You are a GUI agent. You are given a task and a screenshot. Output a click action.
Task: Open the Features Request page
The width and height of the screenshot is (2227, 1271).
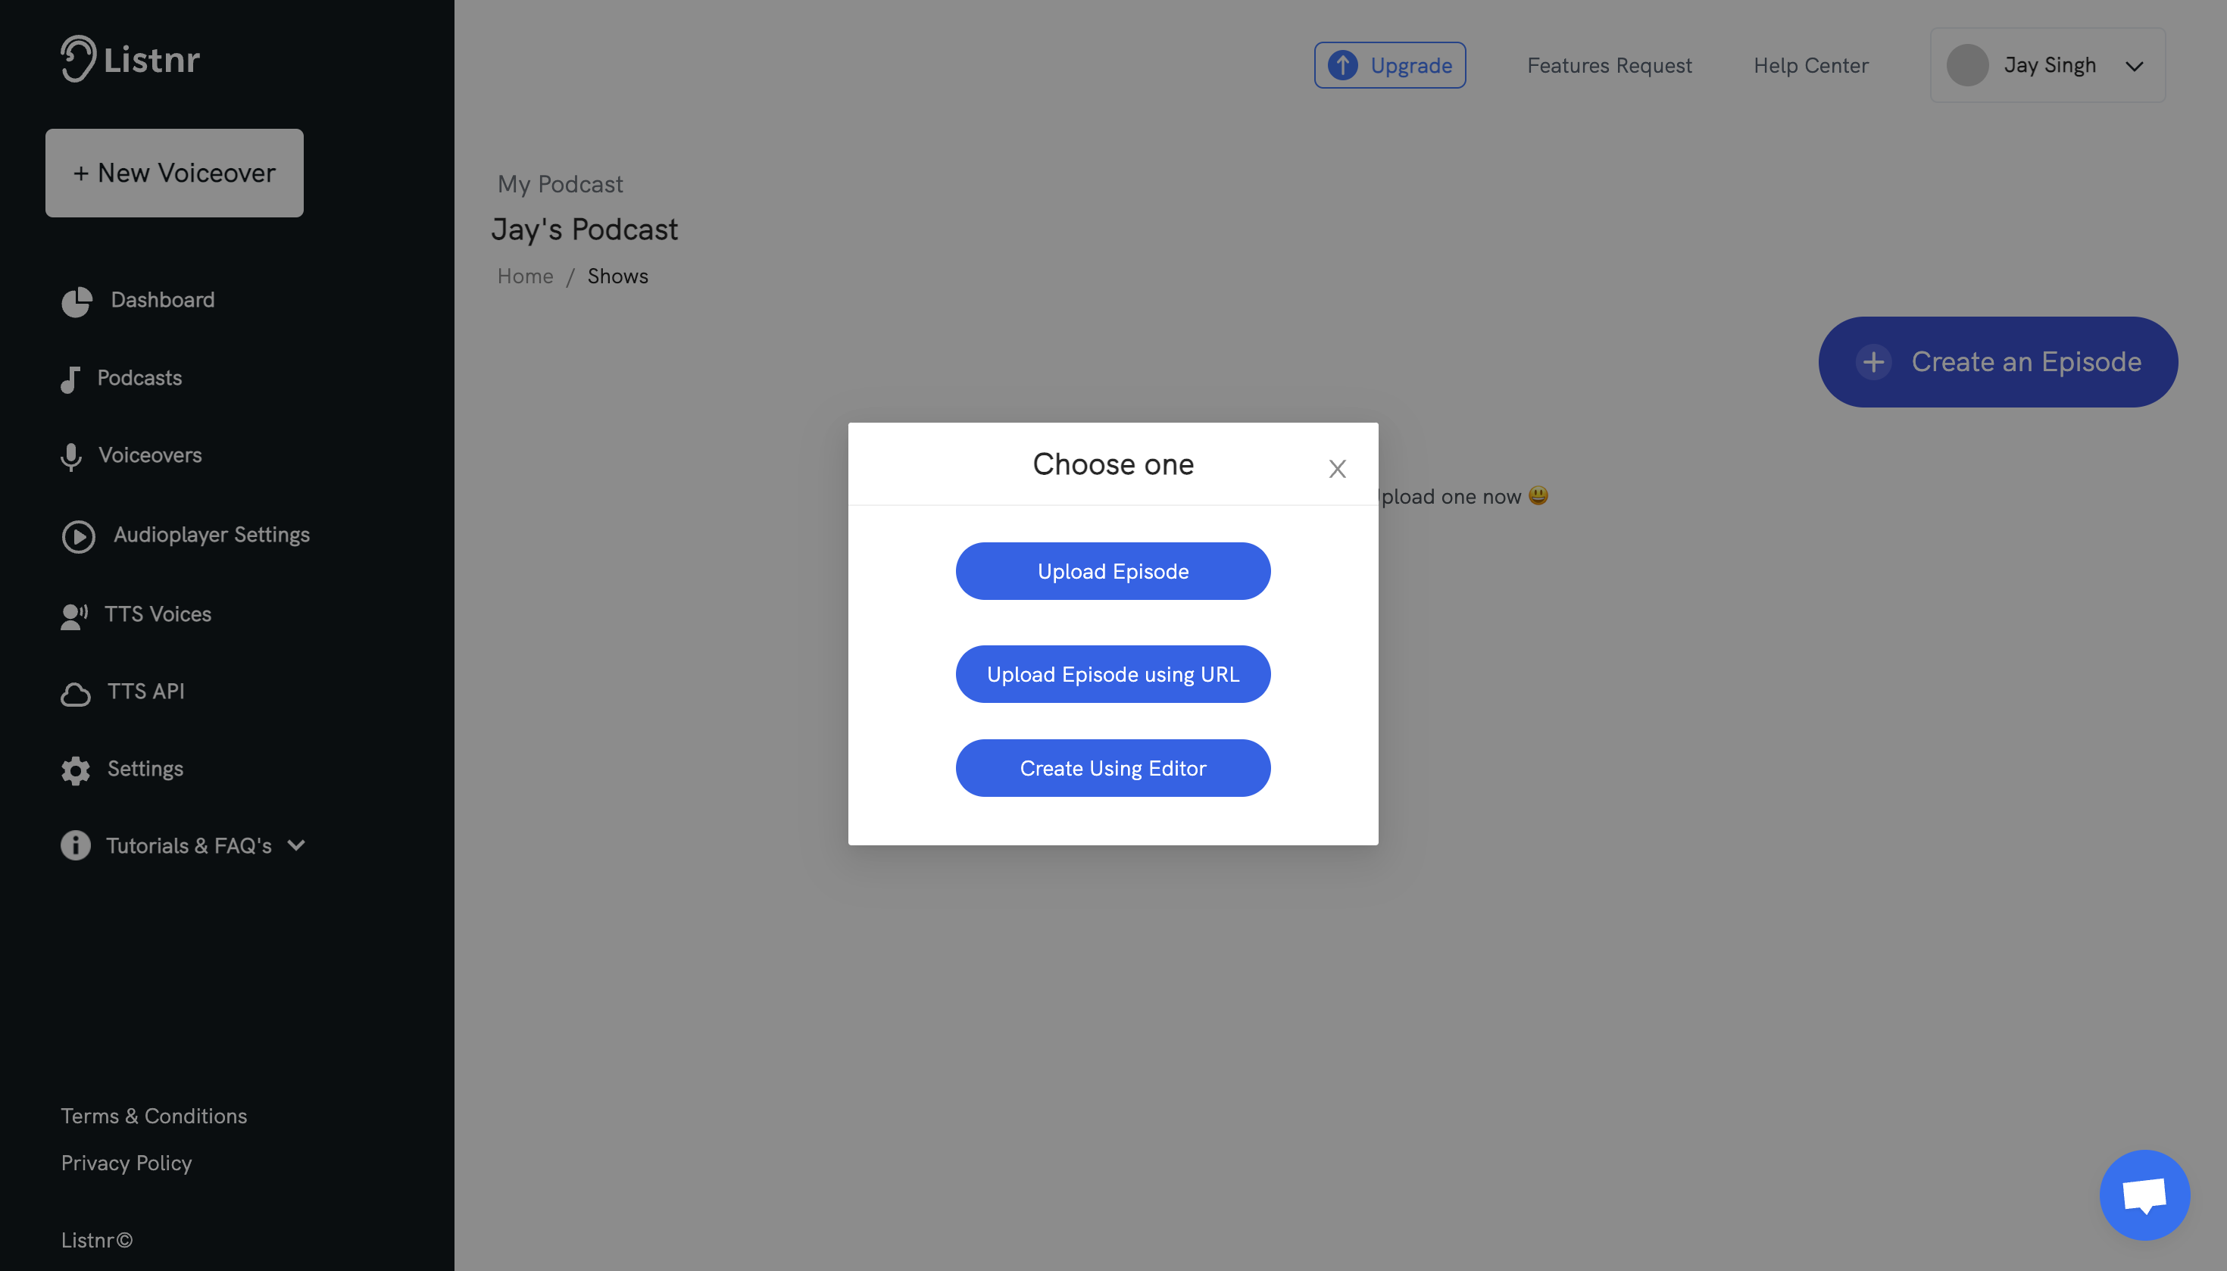point(1609,64)
